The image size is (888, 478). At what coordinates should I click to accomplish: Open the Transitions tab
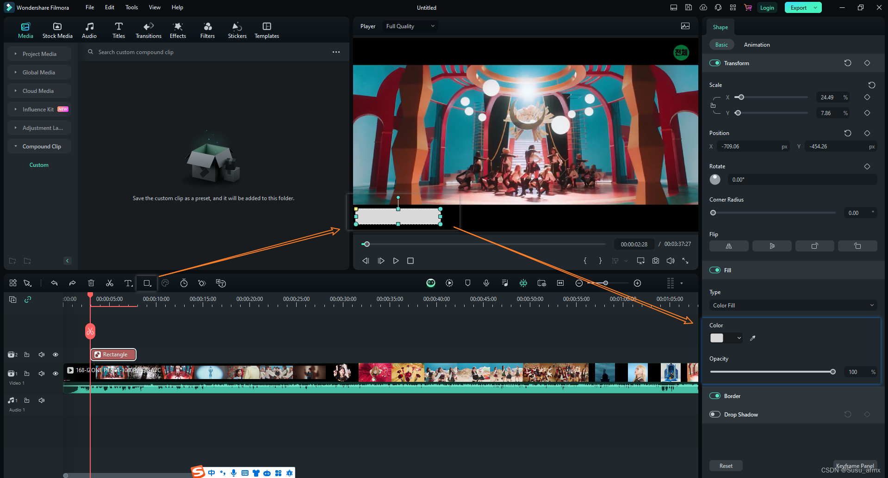[149, 31]
